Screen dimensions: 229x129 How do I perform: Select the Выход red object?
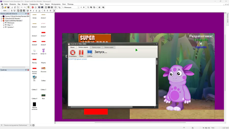(34, 61)
